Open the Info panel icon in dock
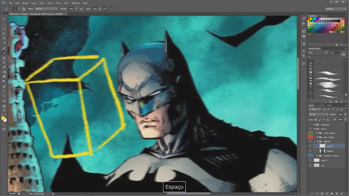Image resolution: width=349 pixels, height=196 pixels. click(304, 36)
